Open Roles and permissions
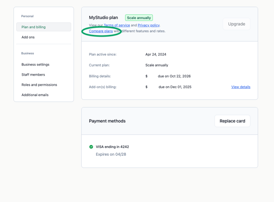274x202 pixels. 39,85
